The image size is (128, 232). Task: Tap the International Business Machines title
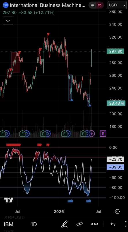(x=48, y=5)
